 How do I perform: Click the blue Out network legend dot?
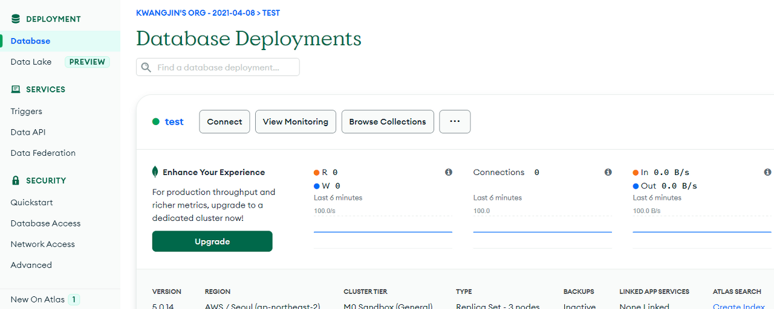[x=636, y=186]
